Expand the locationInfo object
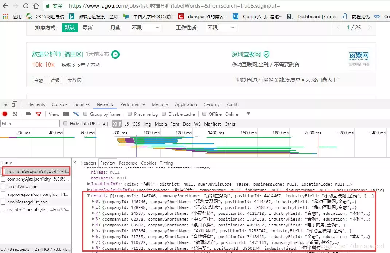Image resolution: width=390 pixels, height=253 pixels. [88, 184]
